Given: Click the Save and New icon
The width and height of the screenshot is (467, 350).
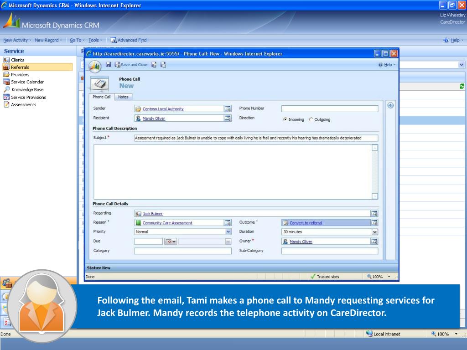Looking at the screenshot, I should pyautogui.click(x=154, y=65).
